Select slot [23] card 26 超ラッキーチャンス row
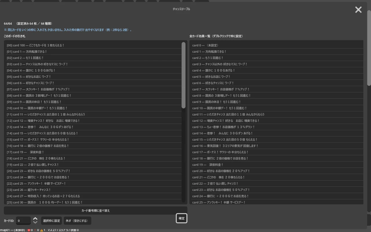Viewport: 371px width, 232px height. (94, 190)
